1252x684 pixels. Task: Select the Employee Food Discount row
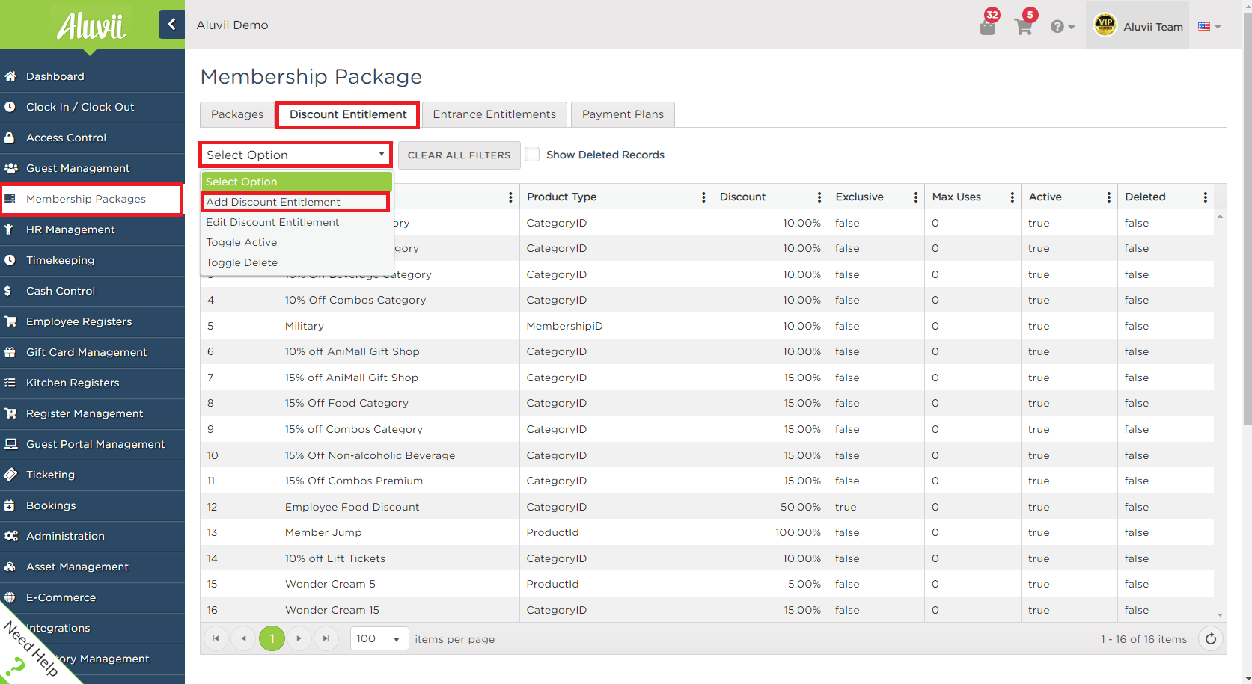707,507
